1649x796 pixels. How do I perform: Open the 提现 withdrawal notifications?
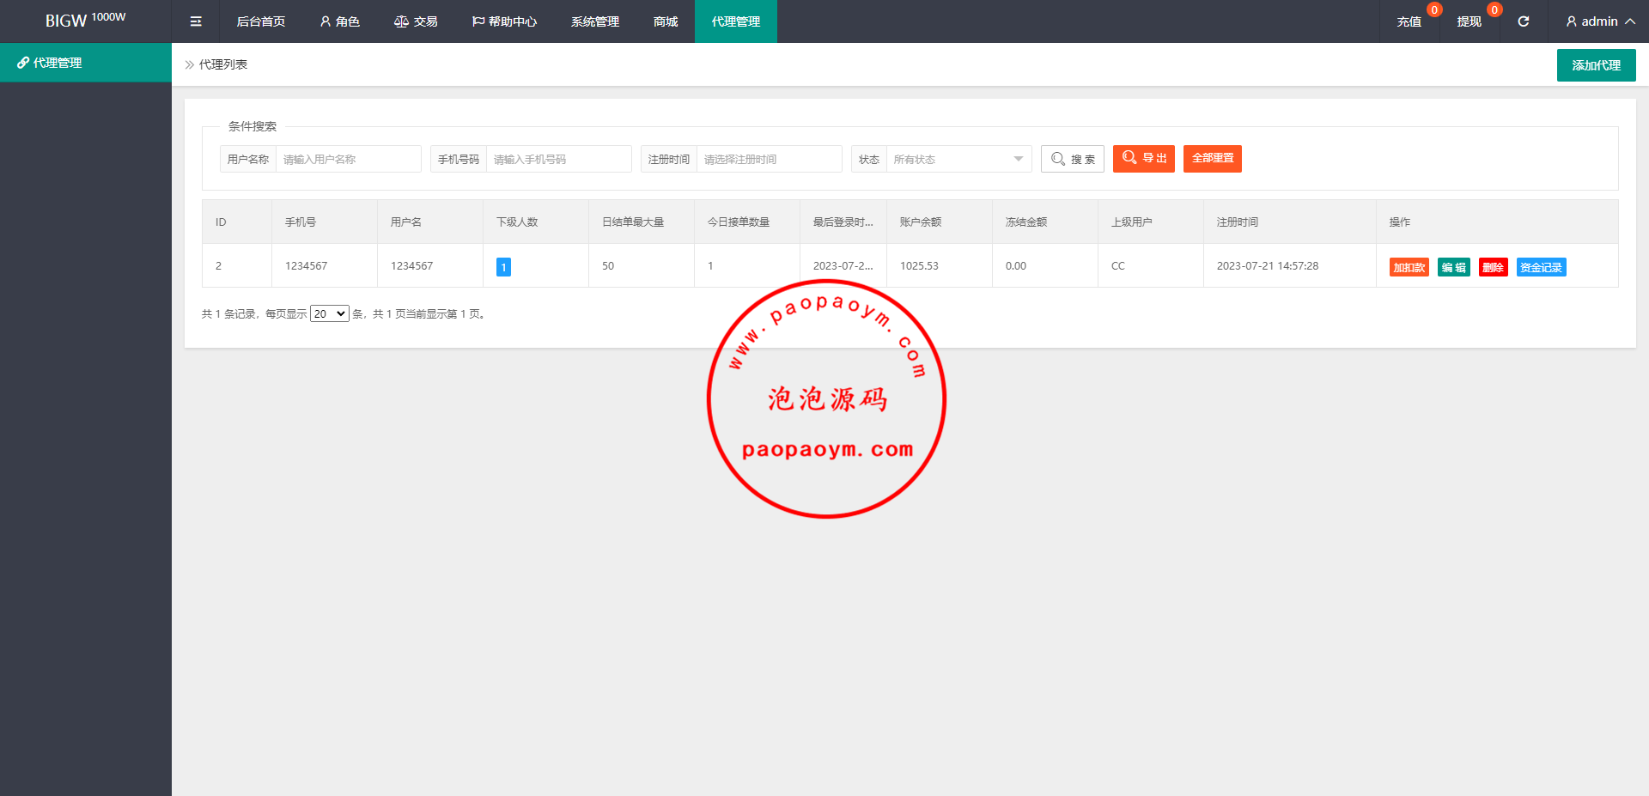click(1469, 21)
